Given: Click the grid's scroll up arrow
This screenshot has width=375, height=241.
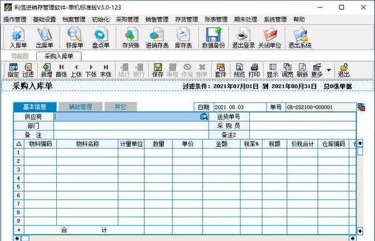Looking at the screenshot, I should tap(360, 144).
